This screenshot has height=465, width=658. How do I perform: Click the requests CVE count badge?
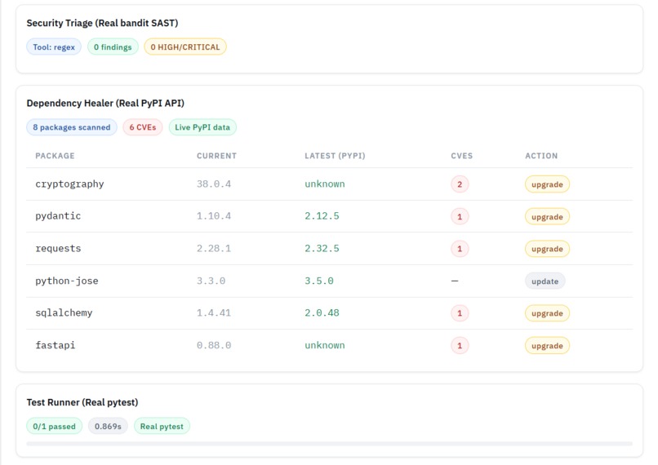click(460, 249)
